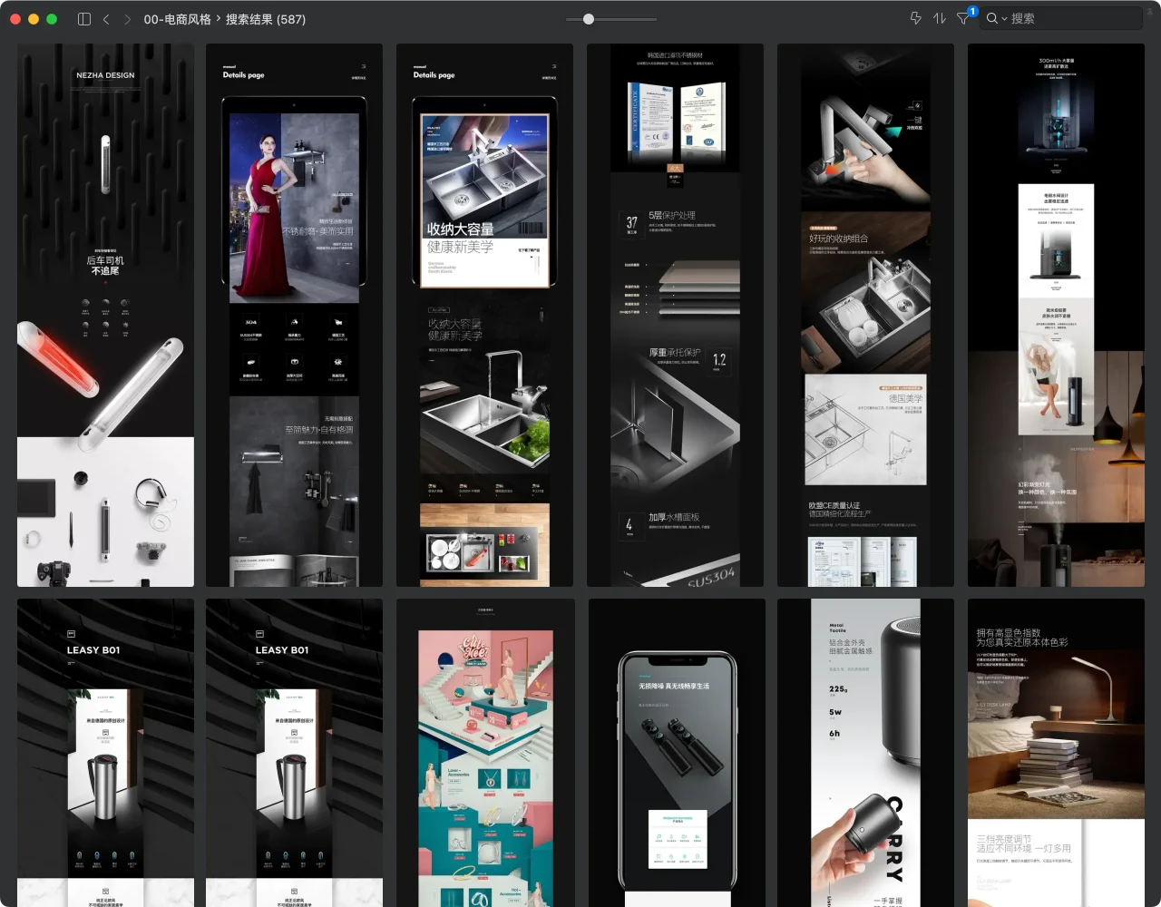Select the 收纳大容量 sink thumbnail

click(x=484, y=315)
